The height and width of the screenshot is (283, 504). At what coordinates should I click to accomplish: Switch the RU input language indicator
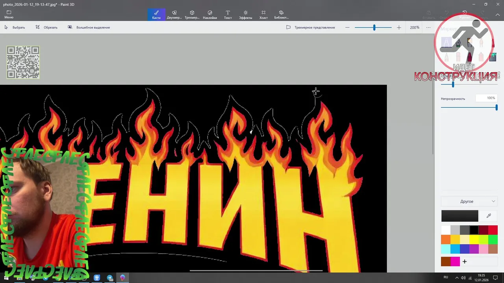(446, 277)
